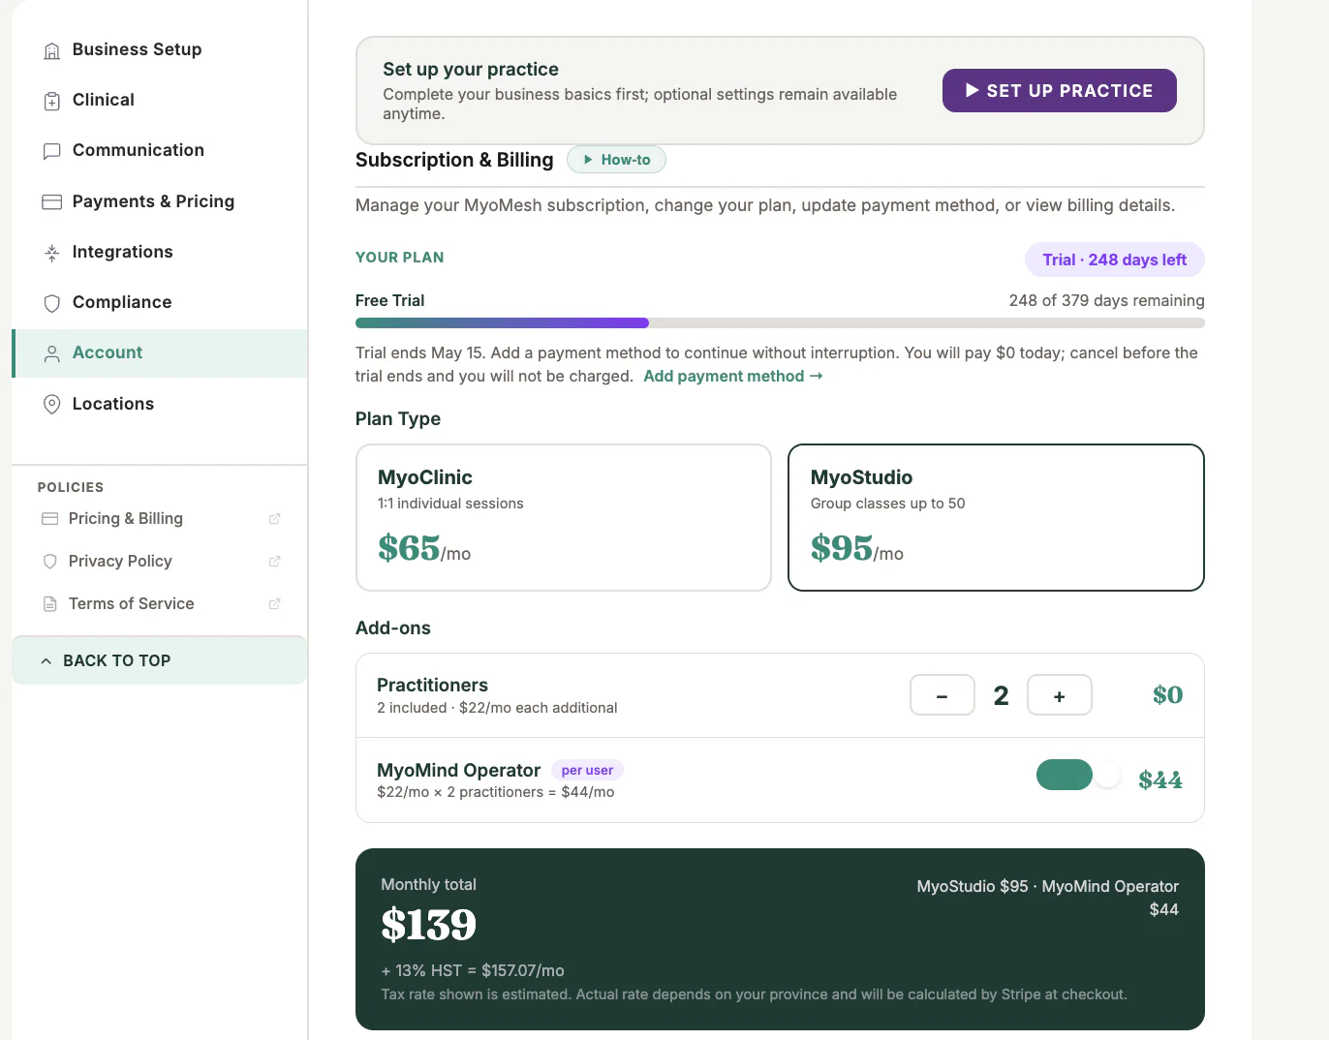Click the practitioner count value 2
The width and height of the screenshot is (1329, 1040).
(x=1002, y=695)
